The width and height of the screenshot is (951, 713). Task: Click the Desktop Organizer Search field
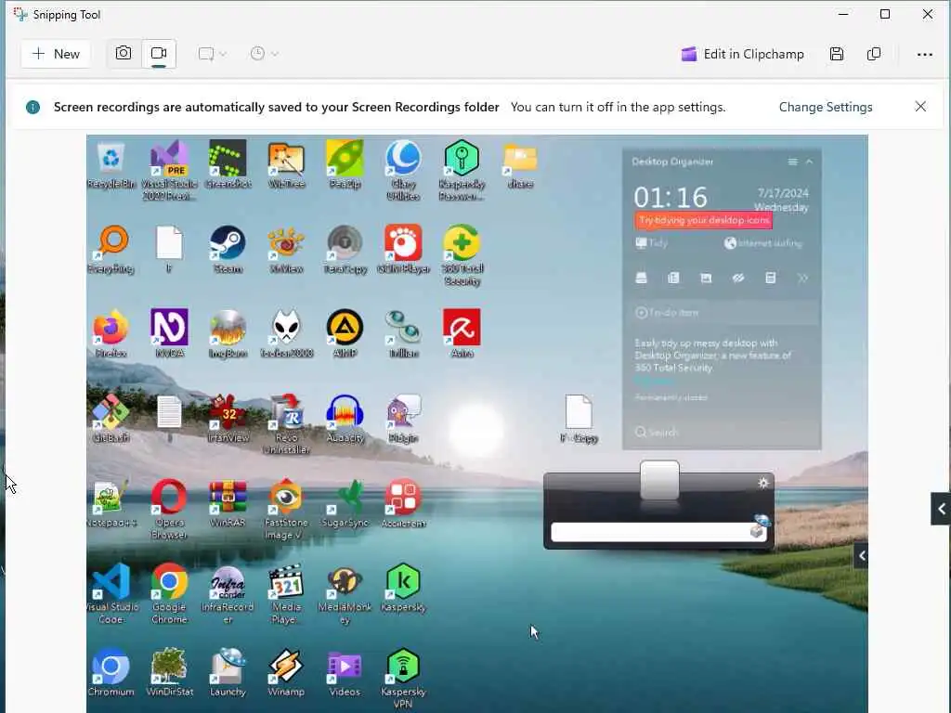pyautogui.click(x=722, y=433)
